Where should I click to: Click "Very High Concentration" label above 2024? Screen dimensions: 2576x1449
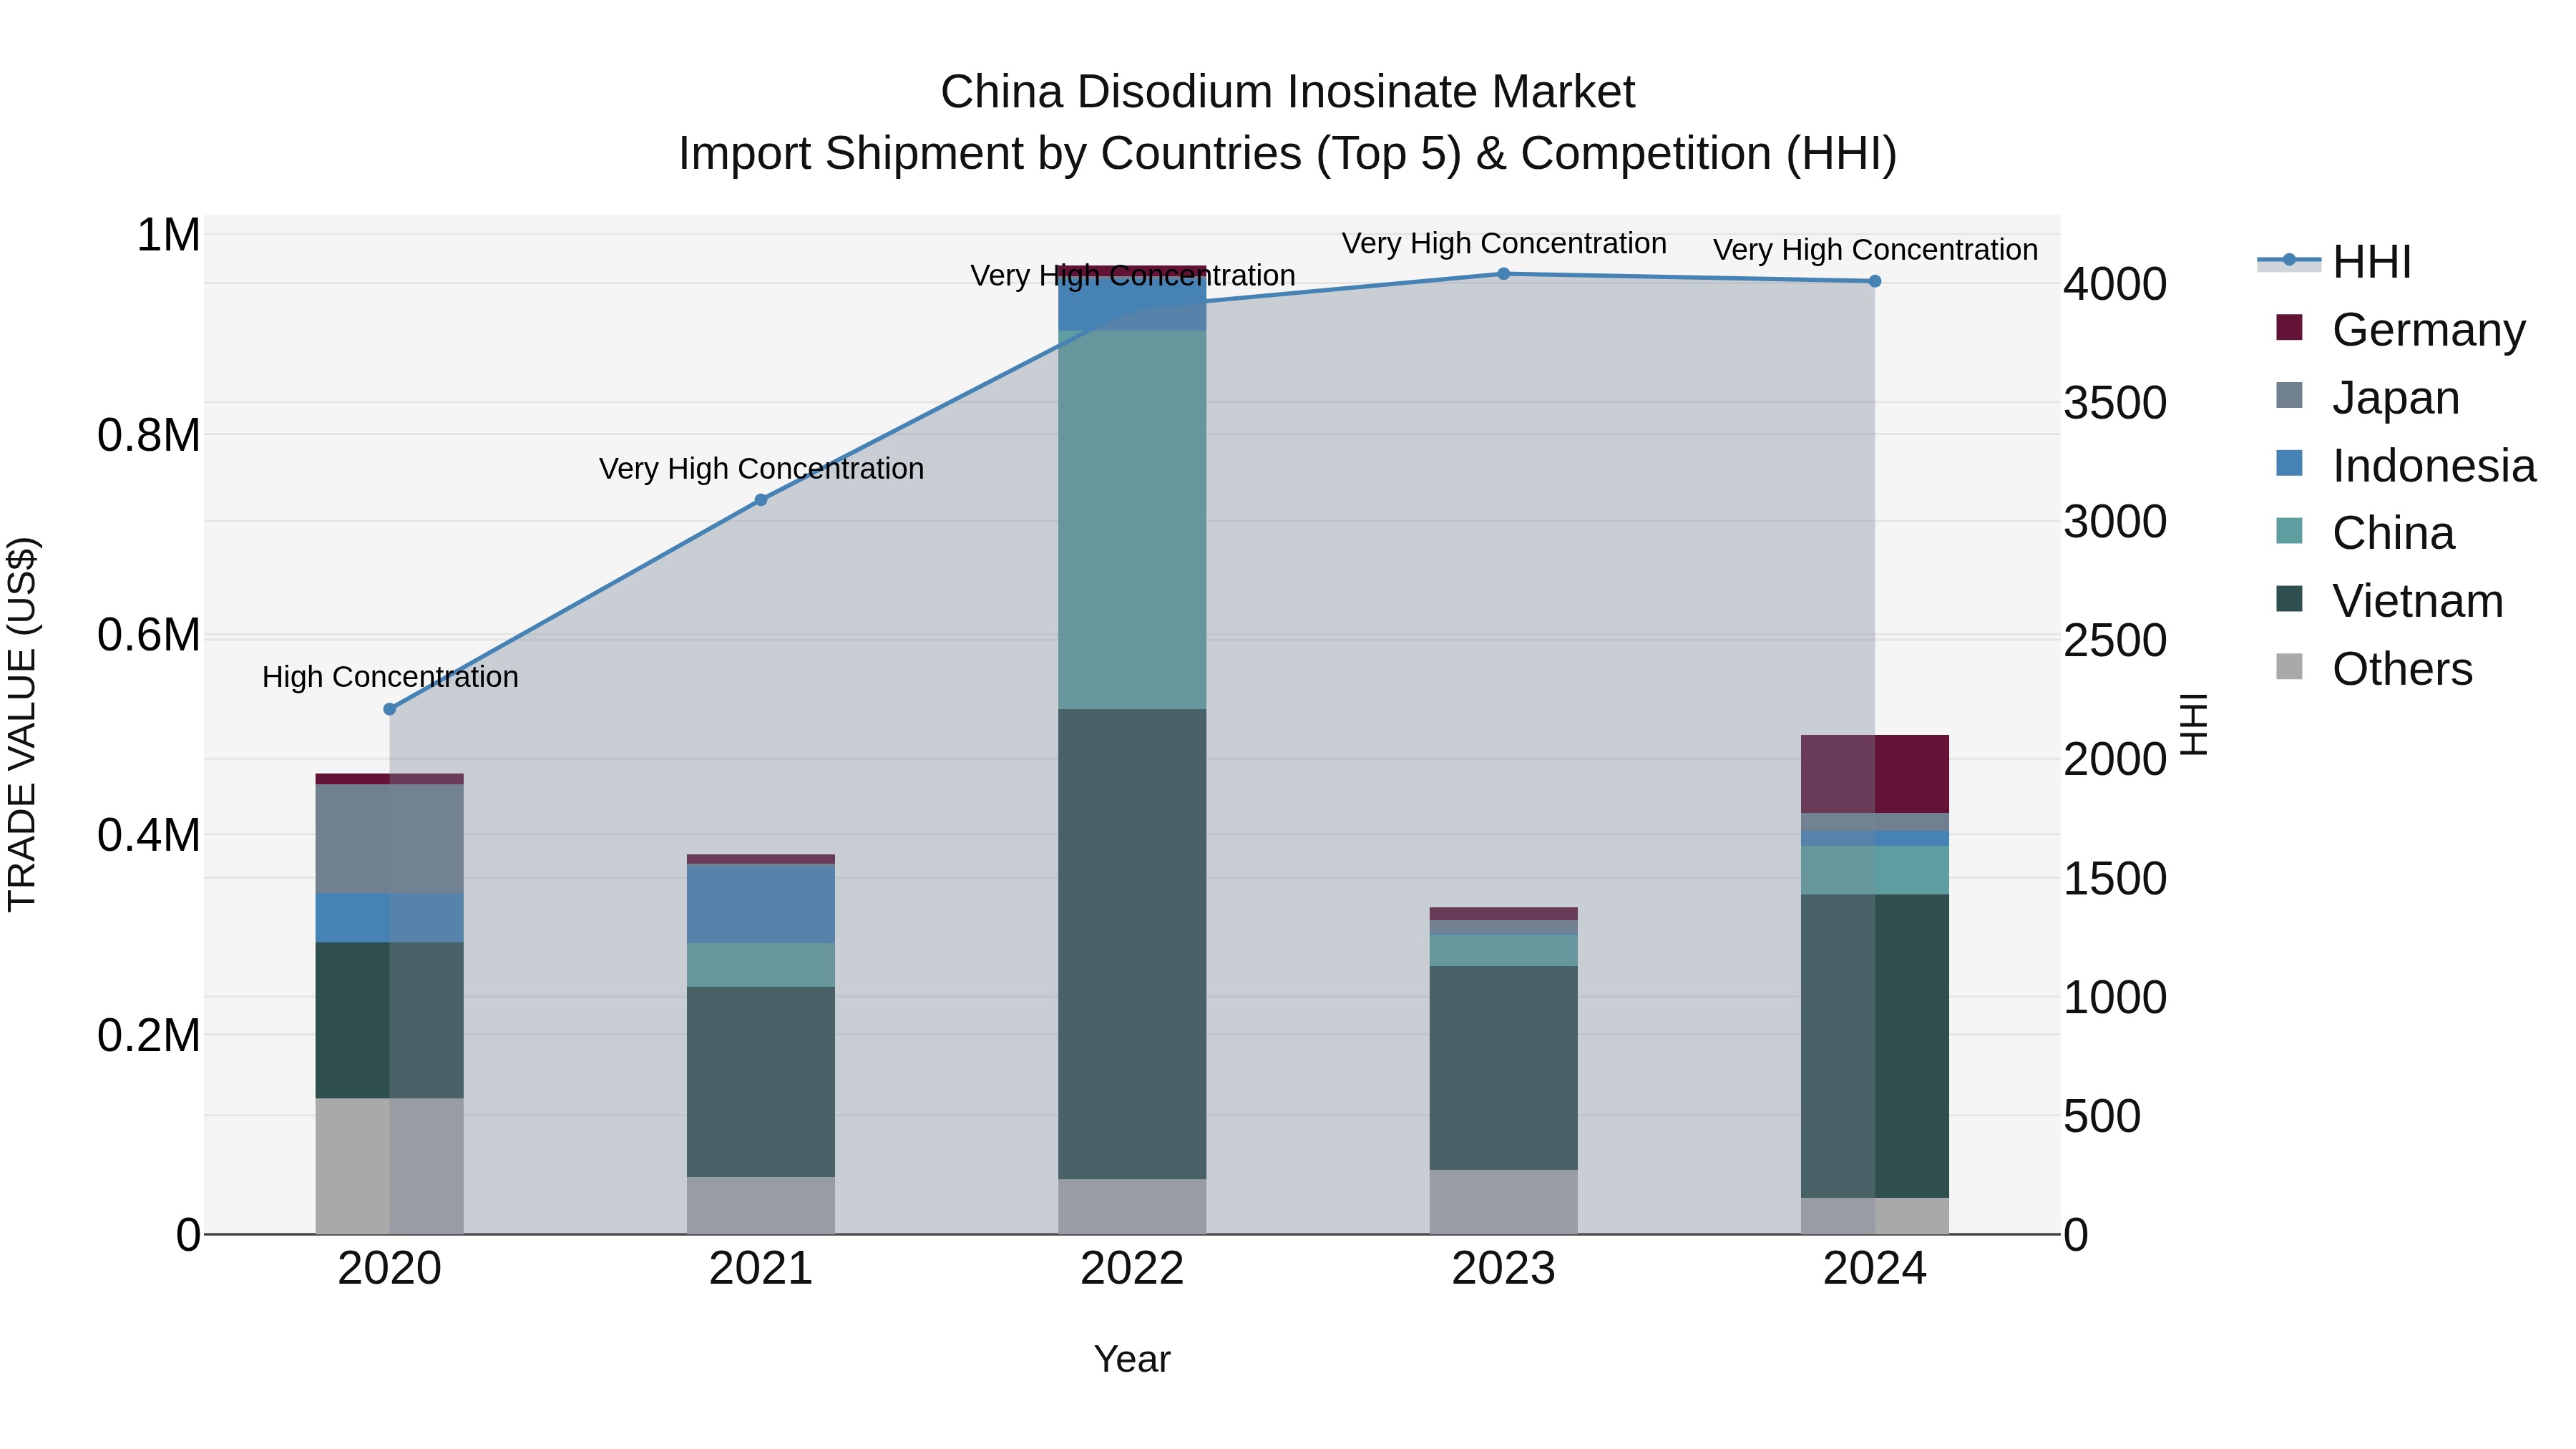tap(1875, 250)
